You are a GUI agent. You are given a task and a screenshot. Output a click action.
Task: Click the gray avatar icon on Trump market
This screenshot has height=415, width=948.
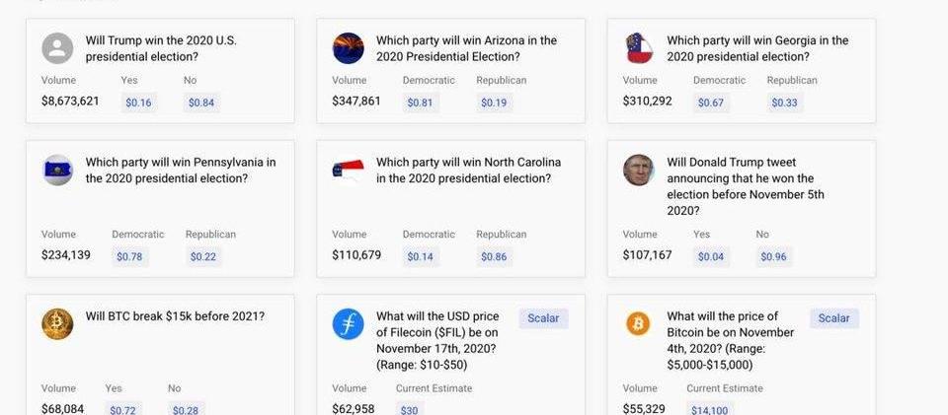(x=57, y=48)
